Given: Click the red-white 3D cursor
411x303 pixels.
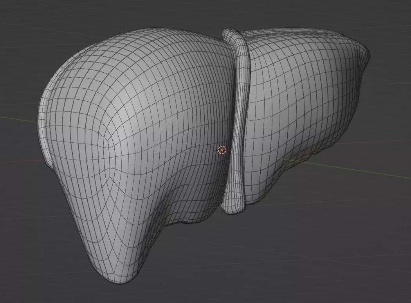Looking at the screenshot, I should coord(222,150).
